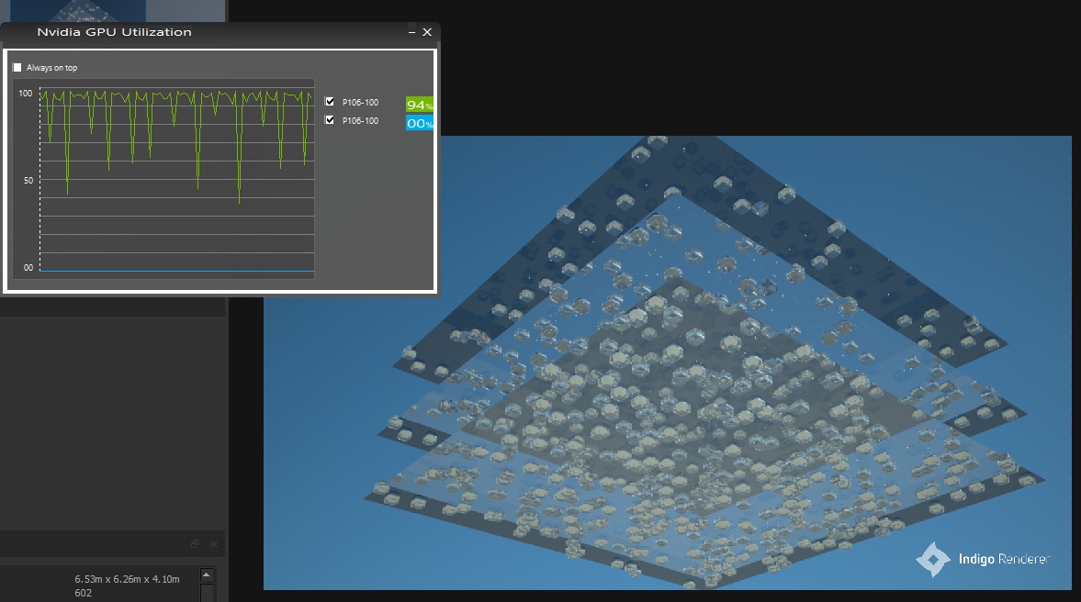The image size is (1081, 602).
Task: Click the scroll up arrow in bottom panel
Action: click(206, 575)
